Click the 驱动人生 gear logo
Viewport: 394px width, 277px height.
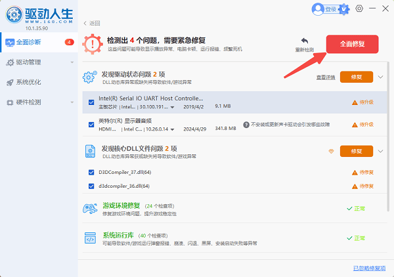[x=14, y=15]
